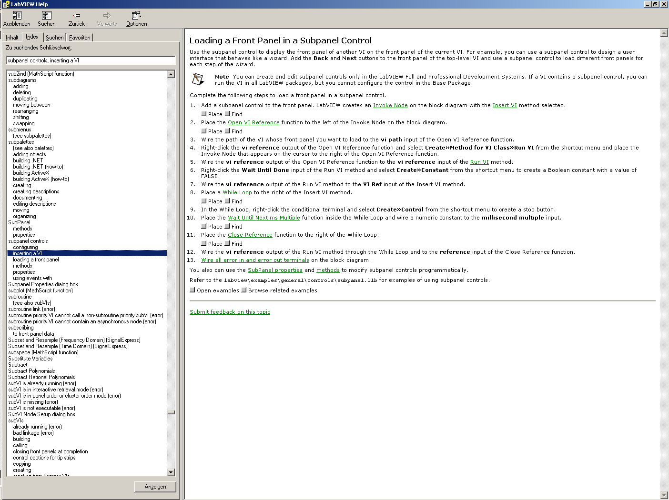Click the Browse related examples icon
This screenshot has width=669, height=500.
pos(244,290)
